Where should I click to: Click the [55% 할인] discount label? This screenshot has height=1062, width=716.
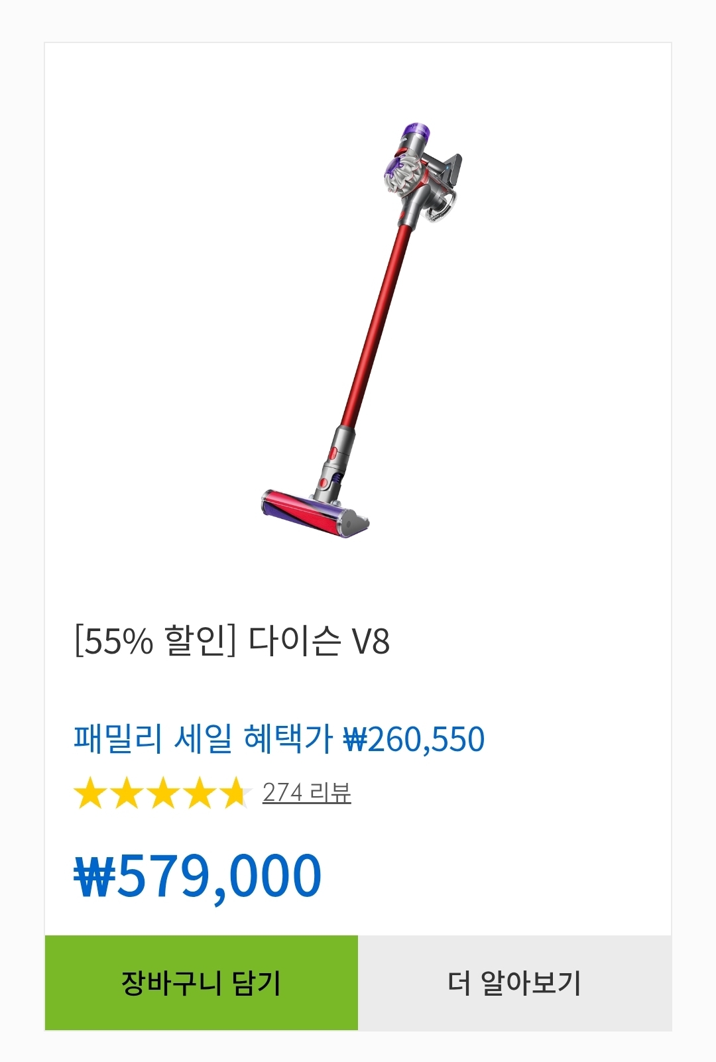click(155, 640)
